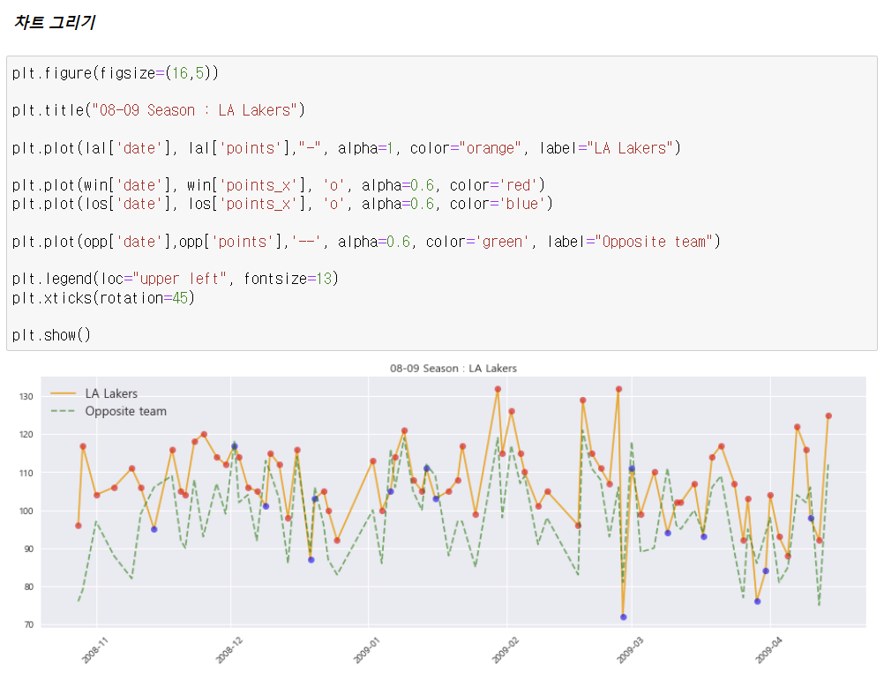The image size is (884, 680).
Task: Click the orange line sample in legend
Action: click(63, 393)
